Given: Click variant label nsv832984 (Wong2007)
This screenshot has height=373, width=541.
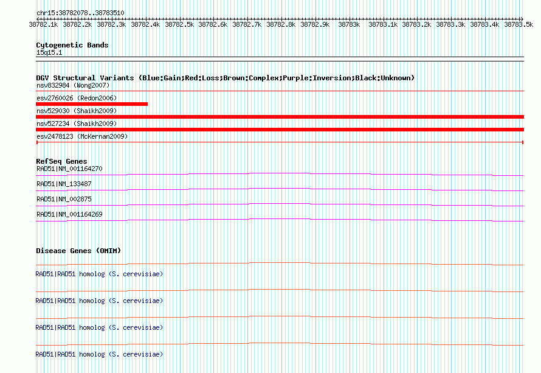Looking at the screenshot, I should (x=73, y=85).
